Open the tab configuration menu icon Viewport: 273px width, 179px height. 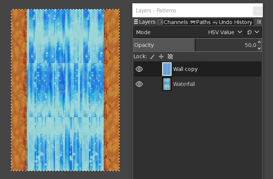click(x=259, y=22)
